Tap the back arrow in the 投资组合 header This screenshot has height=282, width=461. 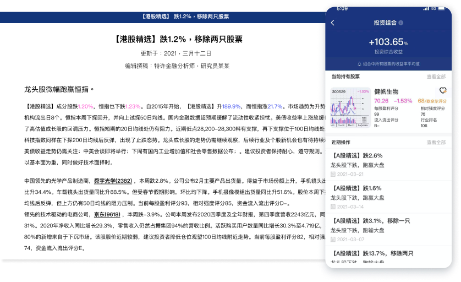pos(332,23)
